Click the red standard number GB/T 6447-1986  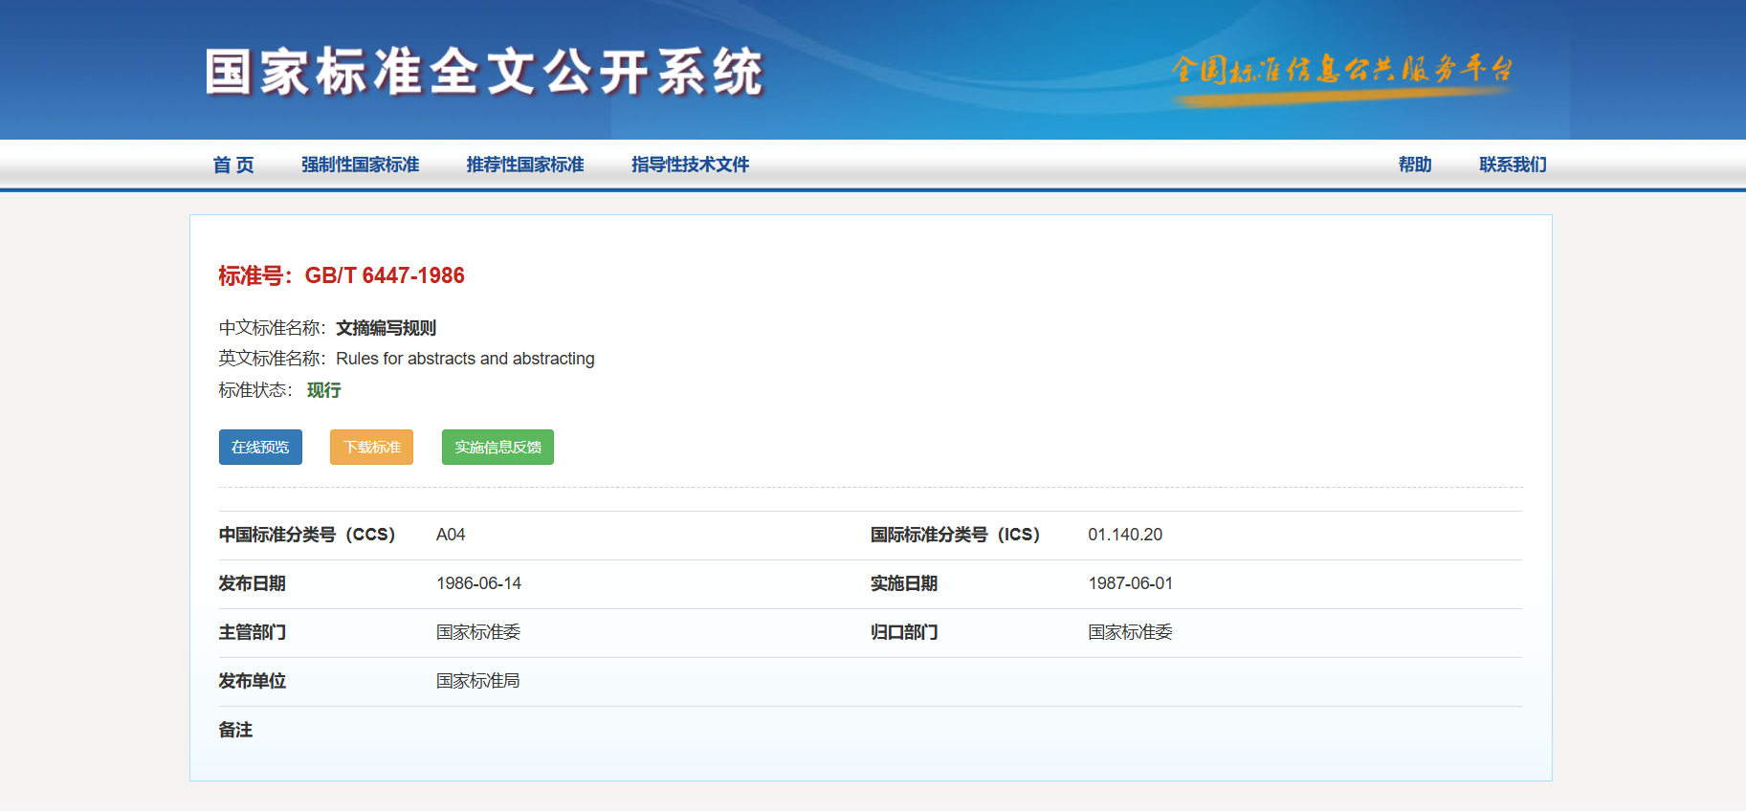coord(385,275)
